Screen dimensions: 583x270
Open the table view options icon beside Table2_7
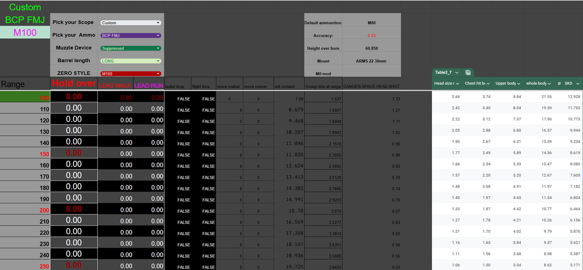click(x=468, y=73)
